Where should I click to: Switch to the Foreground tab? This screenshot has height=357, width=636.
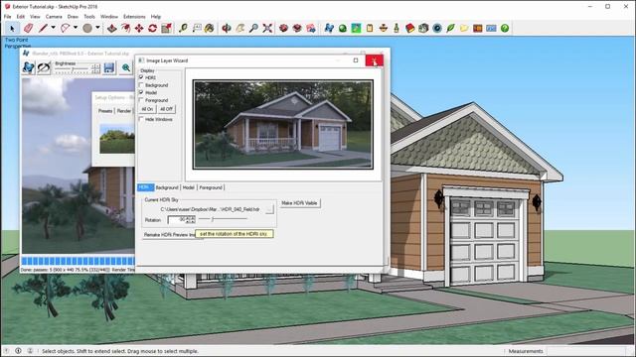[211, 187]
